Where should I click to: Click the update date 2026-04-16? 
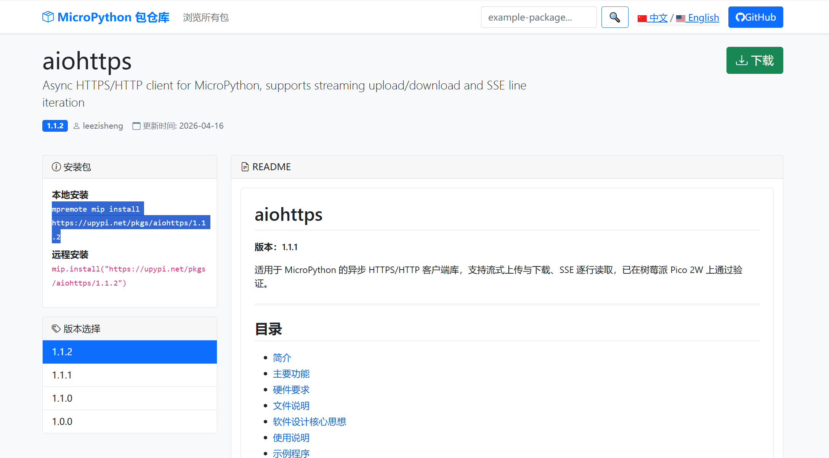(x=201, y=126)
